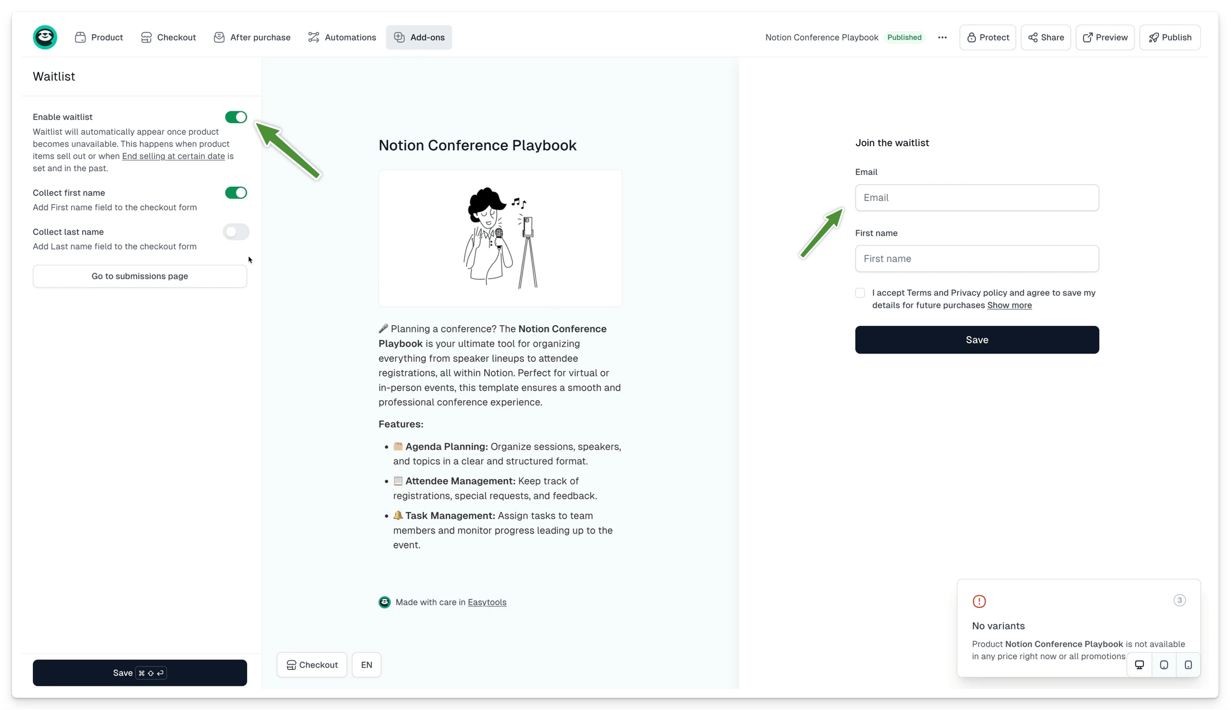Click the Published status badge
The width and height of the screenshot is (1231, 710).
click(x=904, y=37)
